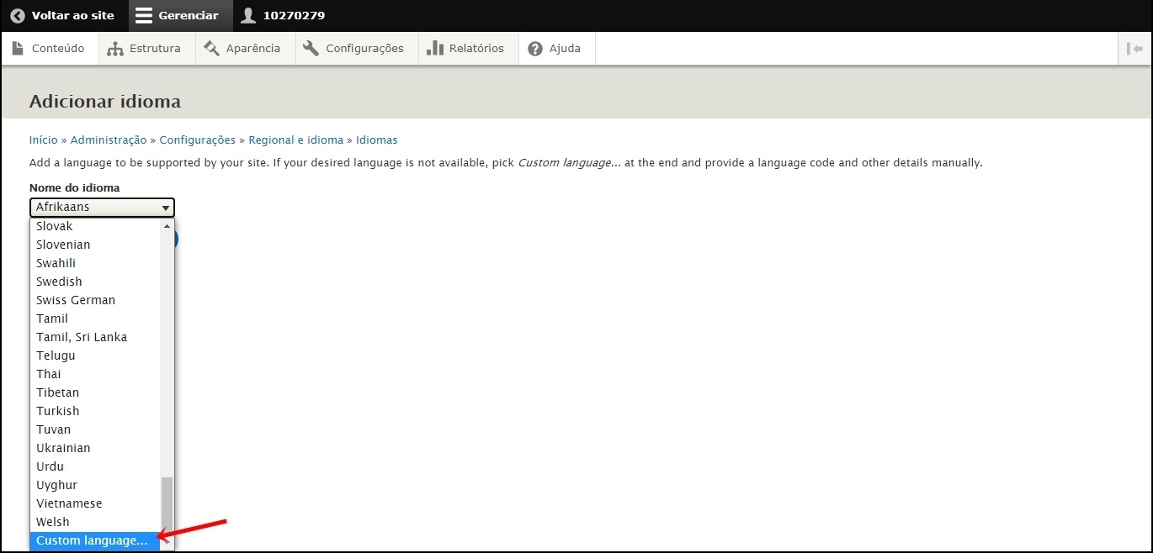Viewport: 1153px width, 553px height.
Task: Open the Ajuda help menu
Action: (x=555, y=49)
